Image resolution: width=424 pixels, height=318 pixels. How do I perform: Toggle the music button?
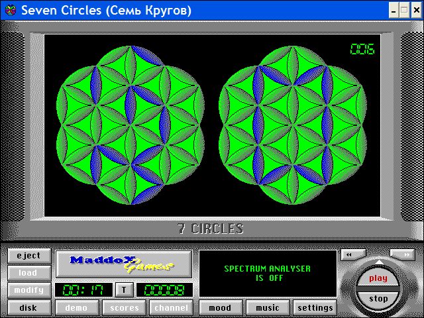pyautogui.click(x=268, y=307)
